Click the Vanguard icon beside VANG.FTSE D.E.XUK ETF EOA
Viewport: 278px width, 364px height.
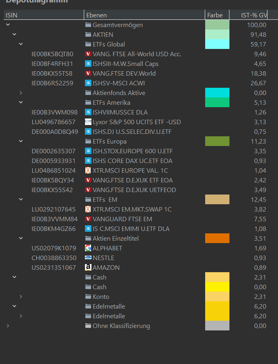88,180
